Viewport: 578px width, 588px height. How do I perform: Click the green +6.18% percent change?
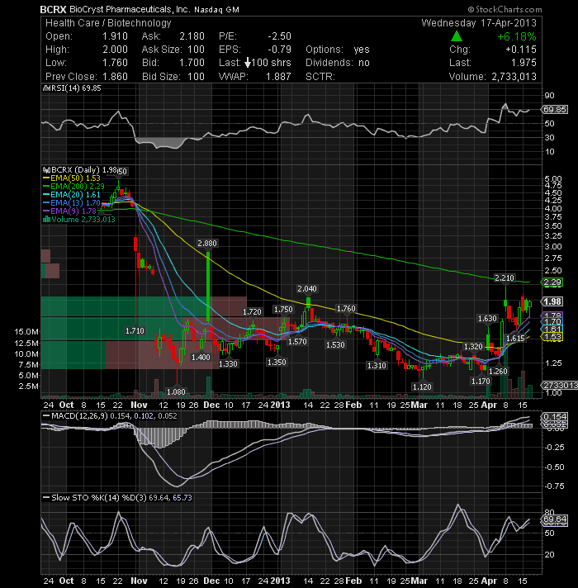(x=517, y=36)
